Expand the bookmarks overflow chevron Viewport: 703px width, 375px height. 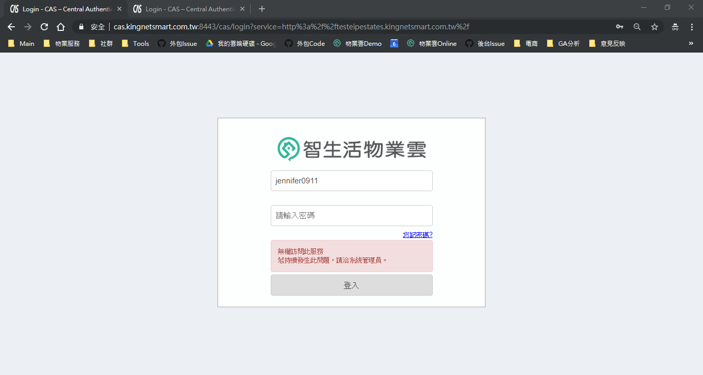click(x=691, y=44)
